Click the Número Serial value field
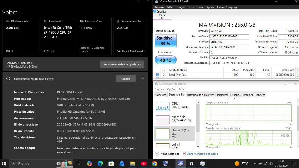This screenshot has height=168, width=299. (229, 36)
